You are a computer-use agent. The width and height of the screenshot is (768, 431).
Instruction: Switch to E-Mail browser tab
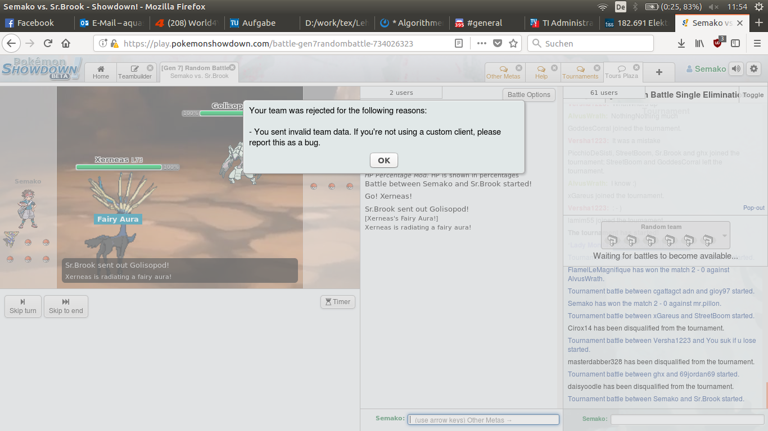[x=112, y=23]
